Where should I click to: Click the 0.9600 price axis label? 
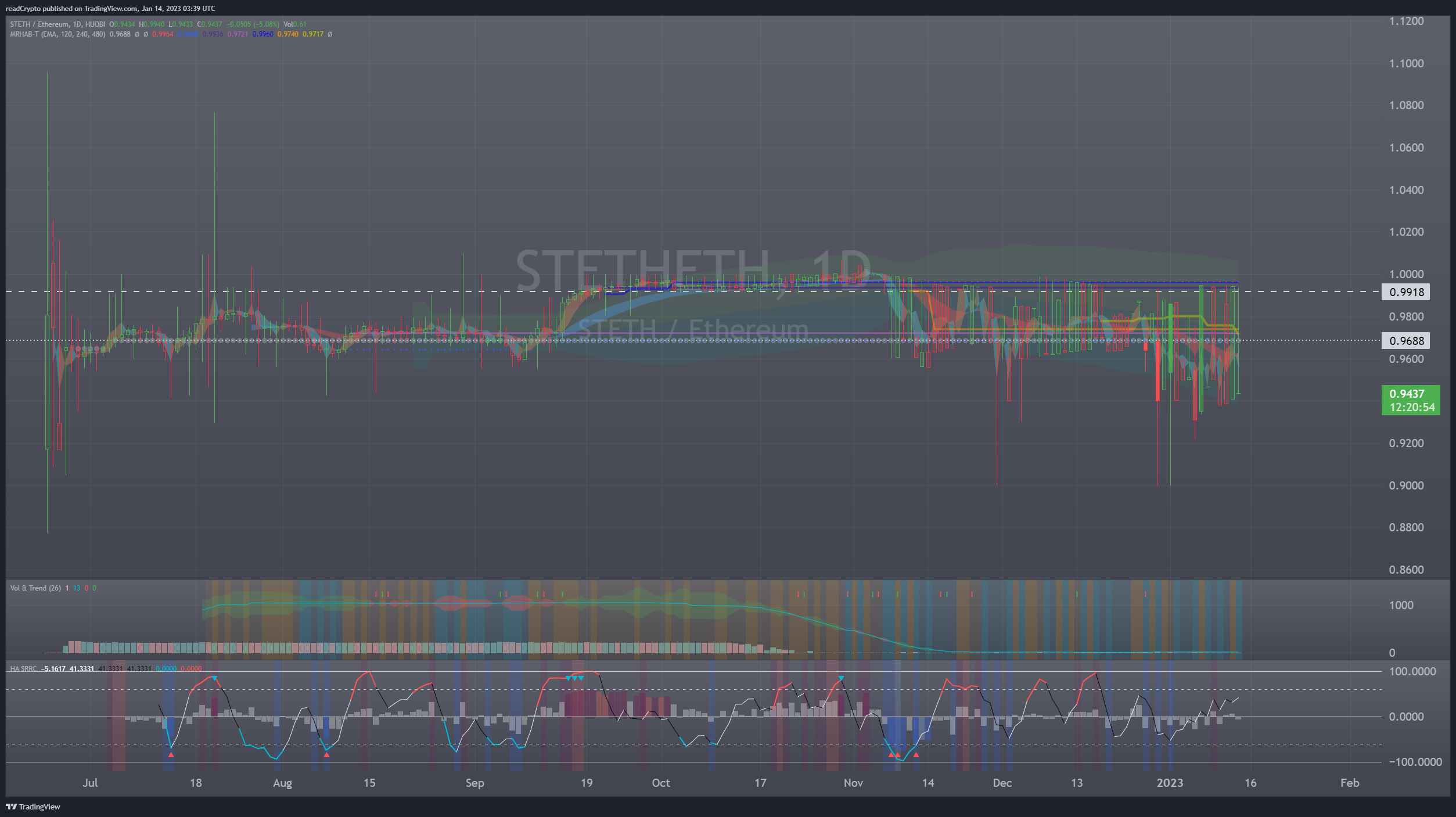pyautogui.click(x=1406, y=359)
